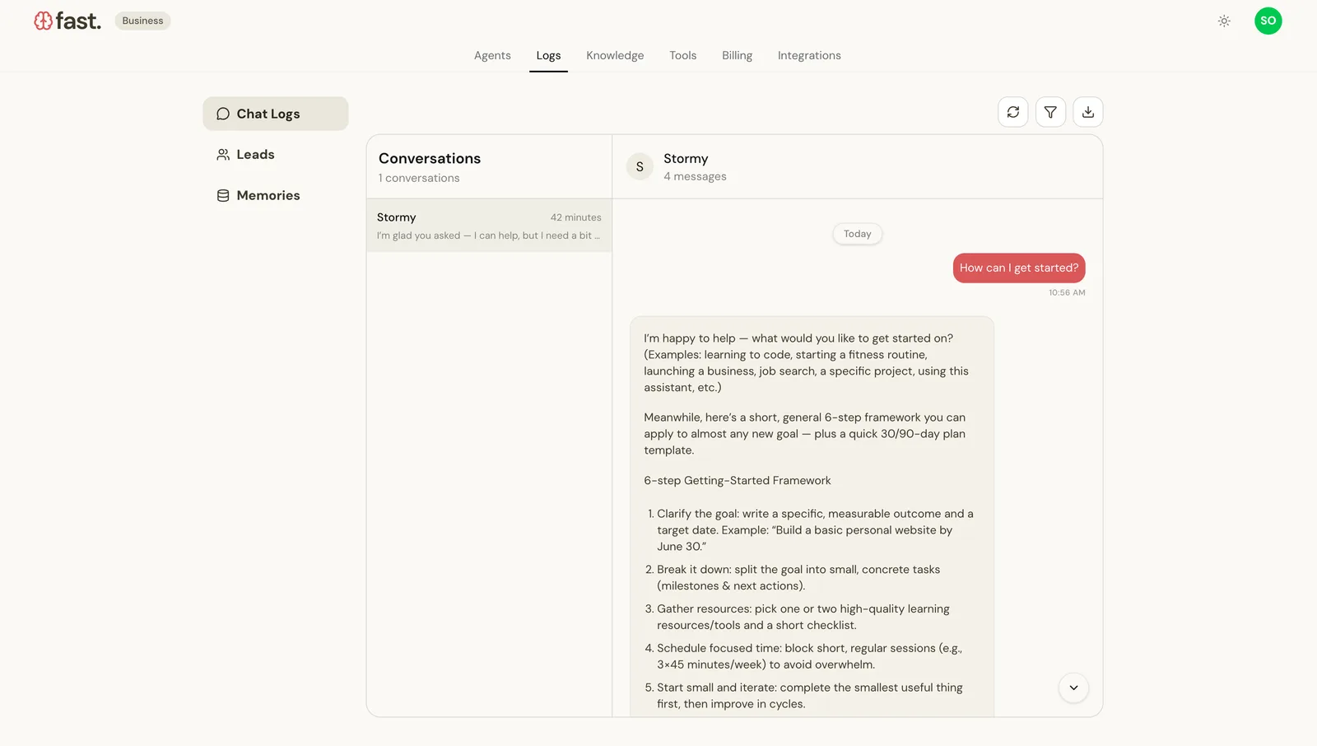Click the Stormy name in chat header
Viewport: 1317px width, 746px height.
click(x=686, y=158)
